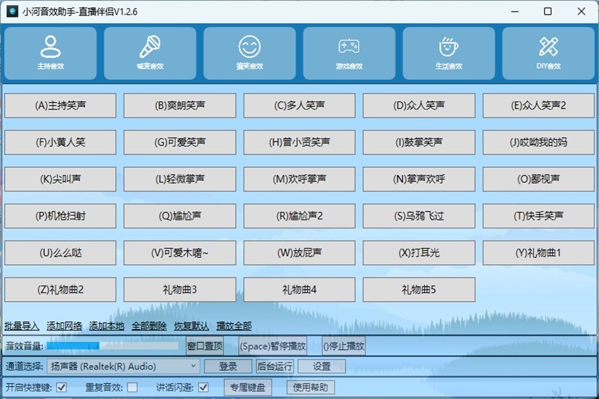Switch to 搞笑音效 smiley face category
This screenshot has width=599, height=399.
(249, 53)
